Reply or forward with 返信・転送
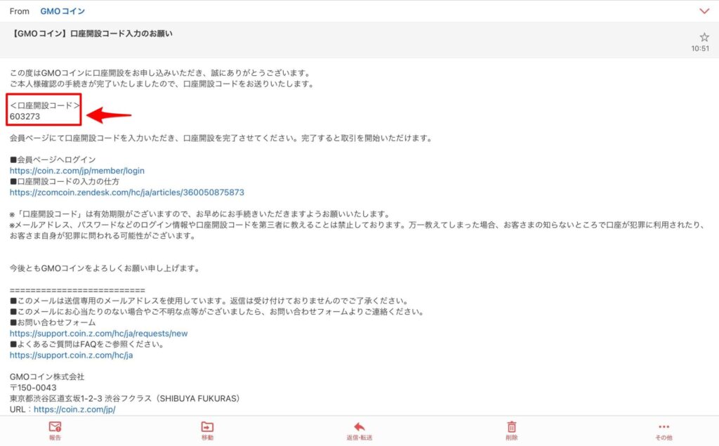 click(359, 431)
